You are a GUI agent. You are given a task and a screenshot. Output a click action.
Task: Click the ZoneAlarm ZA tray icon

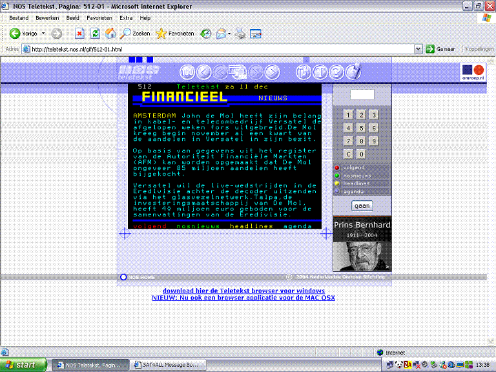(x=408, y=365)
